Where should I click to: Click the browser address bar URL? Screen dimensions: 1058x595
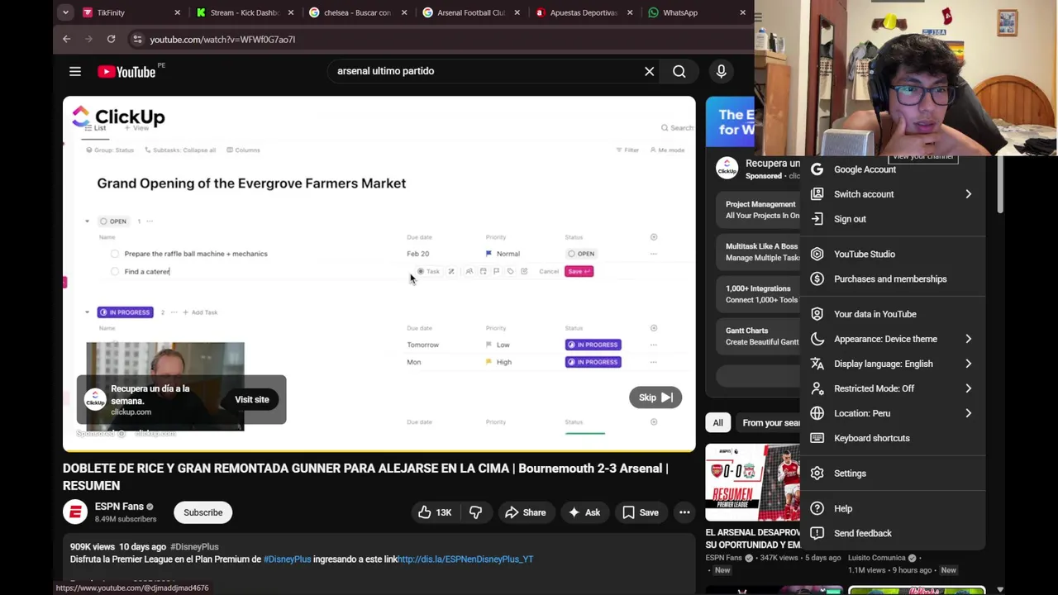point(222,39)
